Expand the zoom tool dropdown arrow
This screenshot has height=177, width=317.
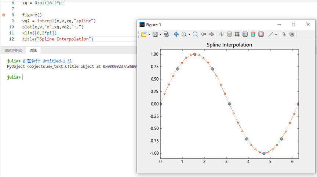[189, 34]
